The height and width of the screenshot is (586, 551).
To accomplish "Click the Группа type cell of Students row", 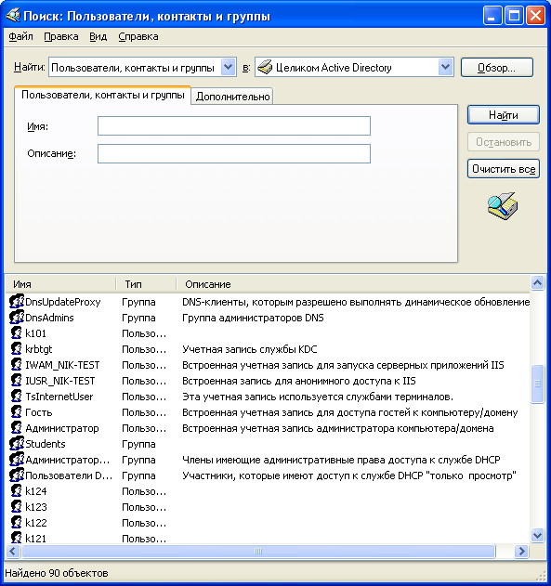I will [x=138, y=444].
